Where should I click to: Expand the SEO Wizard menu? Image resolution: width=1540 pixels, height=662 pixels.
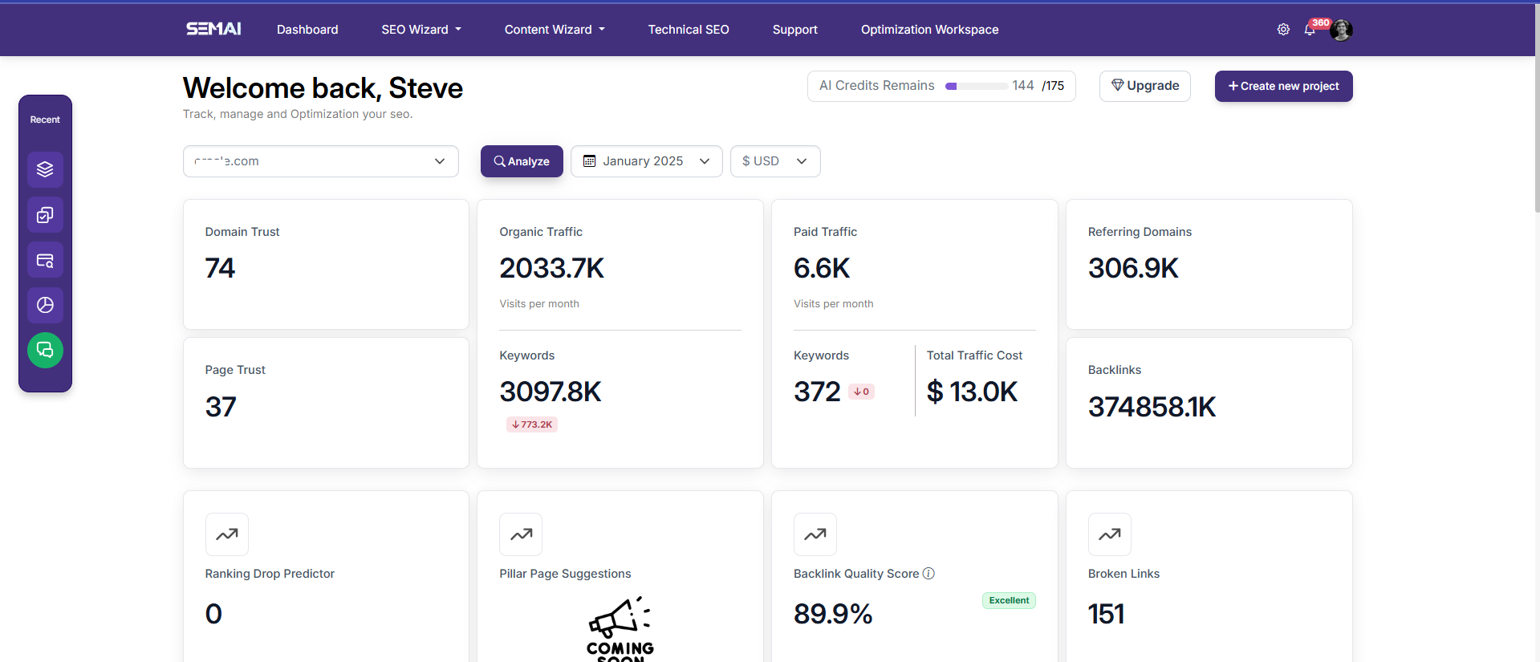(421, 30)
